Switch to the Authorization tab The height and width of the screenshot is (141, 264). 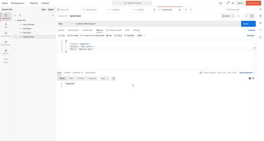pyautogui.click(x=73, y=30)
